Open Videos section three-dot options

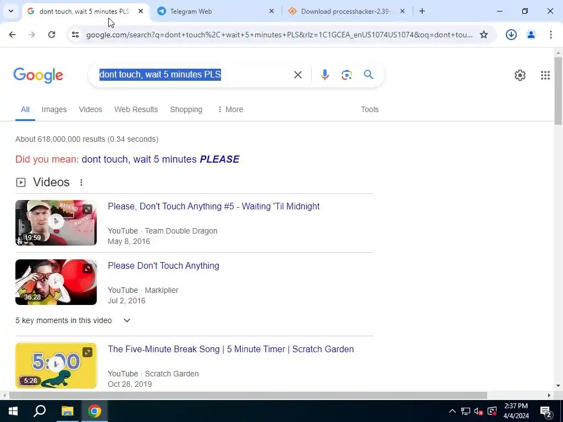click(81, 182)
